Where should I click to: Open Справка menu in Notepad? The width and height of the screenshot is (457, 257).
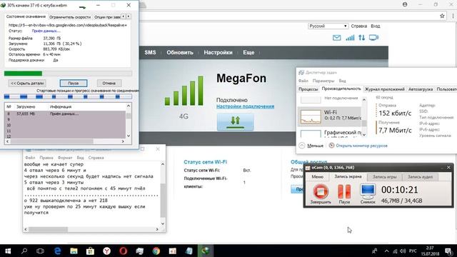96,158
